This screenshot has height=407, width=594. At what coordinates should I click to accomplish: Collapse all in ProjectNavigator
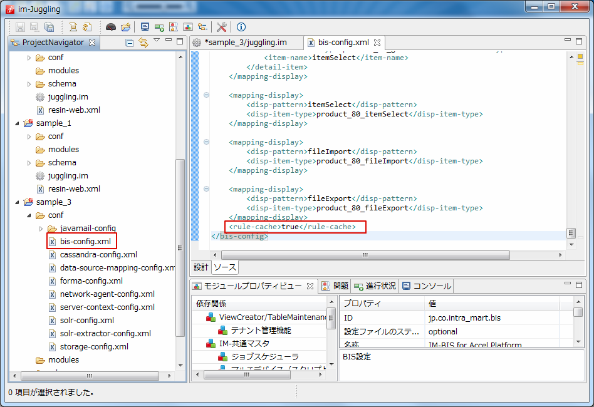click(129, 43)
